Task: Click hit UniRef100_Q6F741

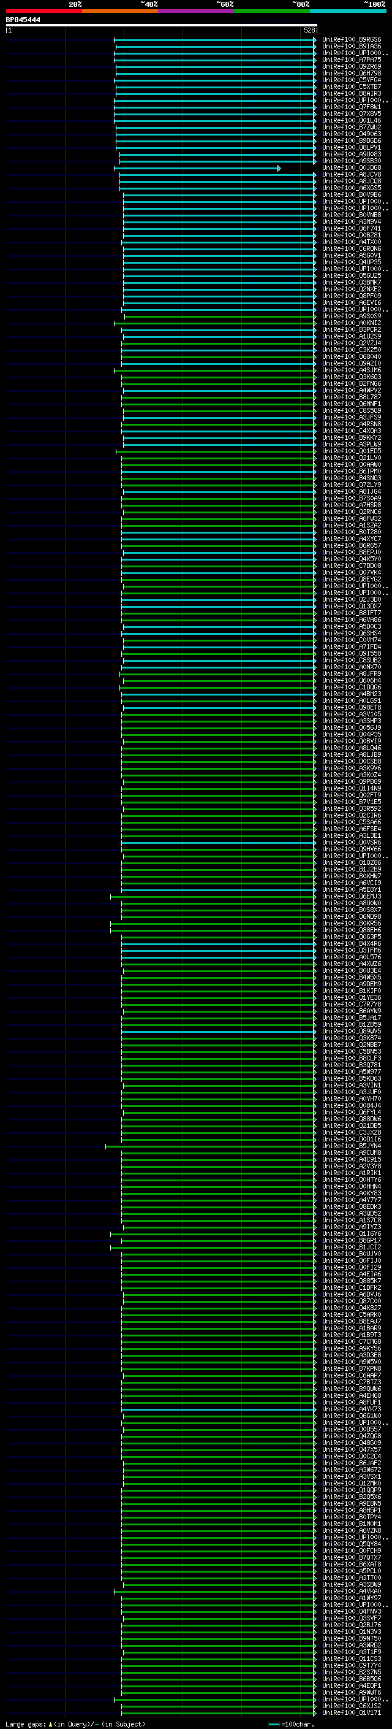Action: (x=352, y=228)
